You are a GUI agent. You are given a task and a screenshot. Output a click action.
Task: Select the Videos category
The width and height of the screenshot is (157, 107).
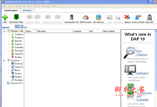point(17,73)
